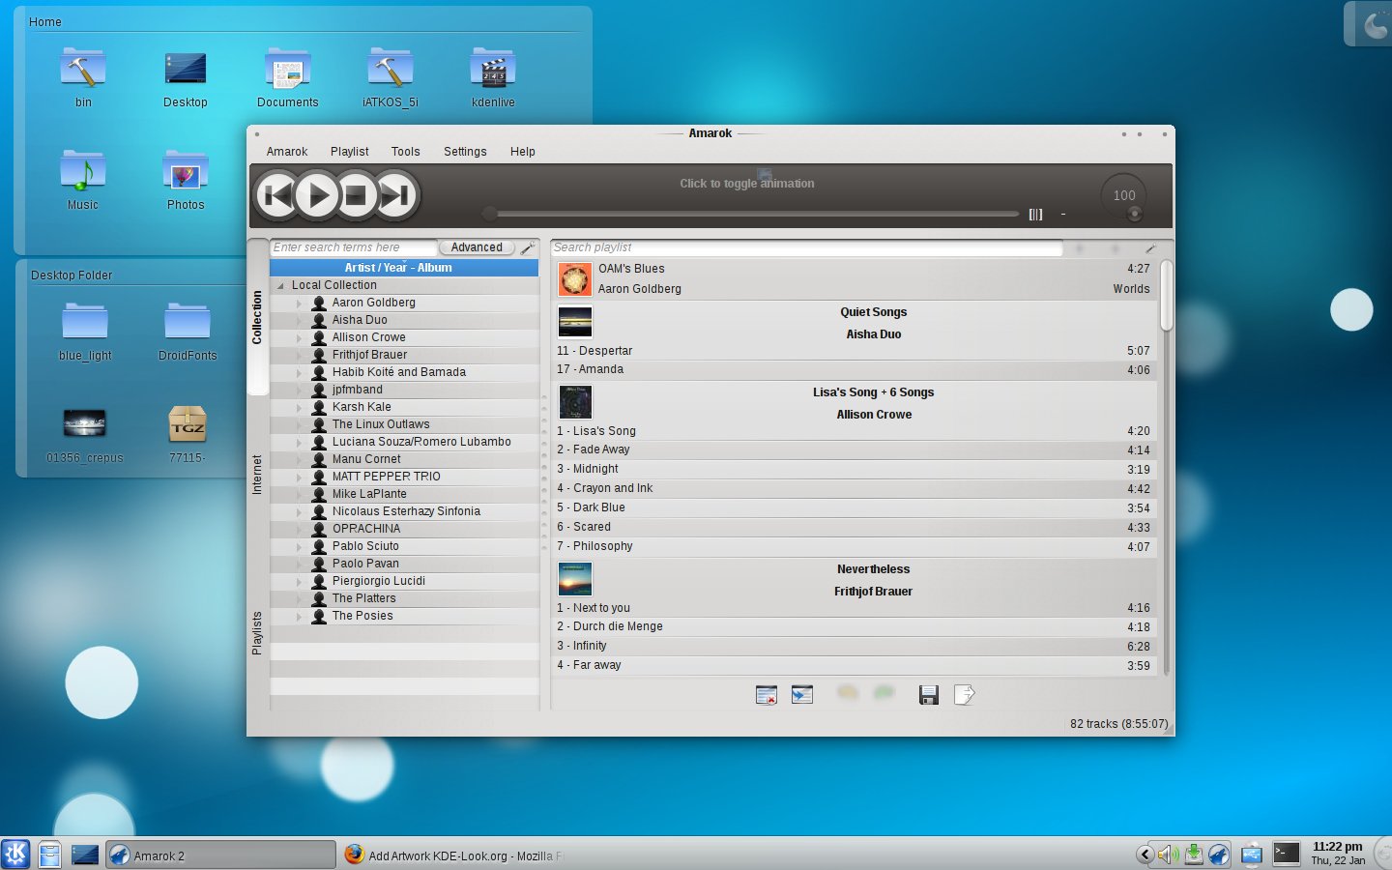Click the volume knob showing 100
Image resolution: width=1392 pixels, height=870 pixels.
(1124, 196)
